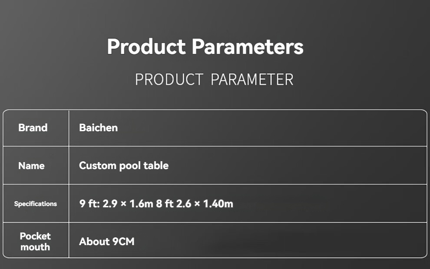Select the Name label cell

click(36, 166)
